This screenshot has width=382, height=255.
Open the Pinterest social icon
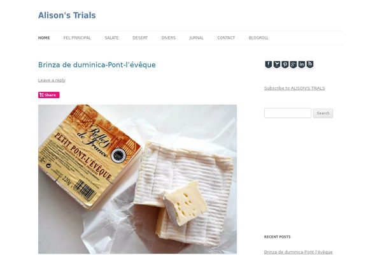click(x=285, y=64)
